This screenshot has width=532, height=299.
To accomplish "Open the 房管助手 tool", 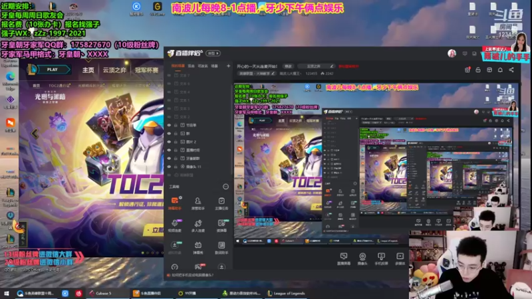I will point(198,203).
